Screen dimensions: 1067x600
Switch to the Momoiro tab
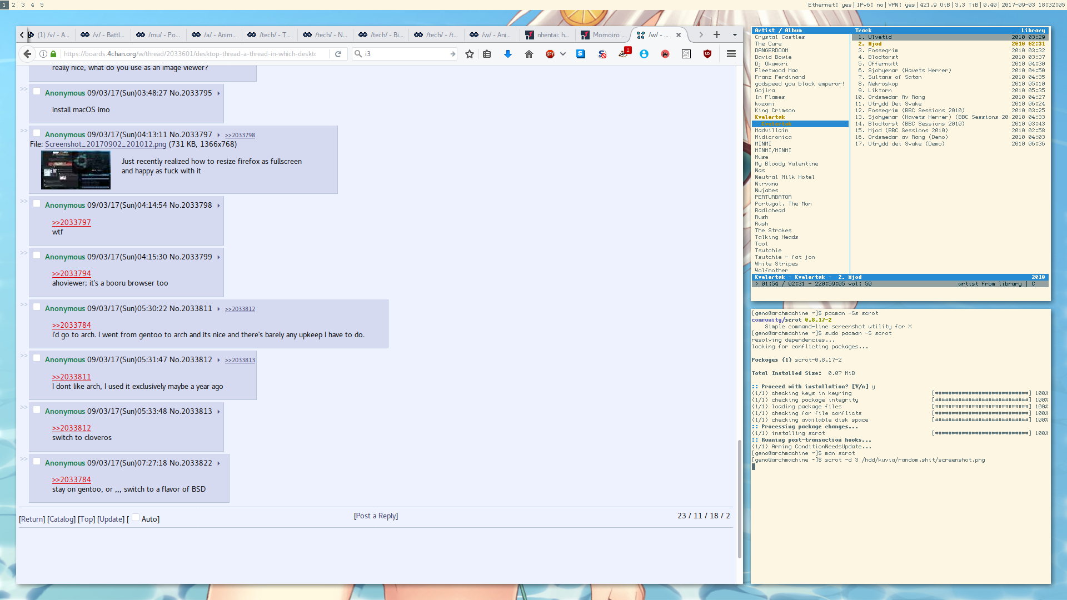click(603, 34)
